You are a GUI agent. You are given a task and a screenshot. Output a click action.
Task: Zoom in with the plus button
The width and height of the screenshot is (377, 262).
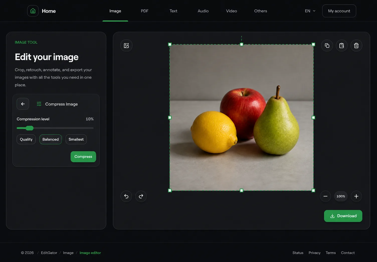point(356,196)
